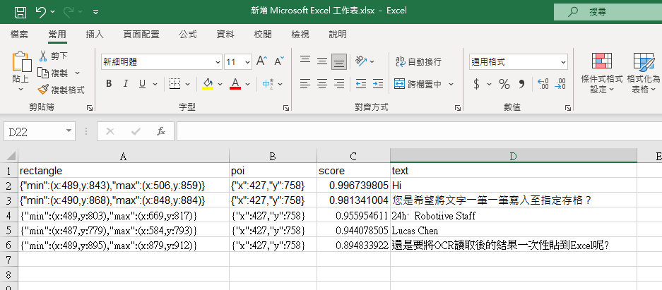
Task: Click the percent style icon
Action: click(x=504, y=84)
